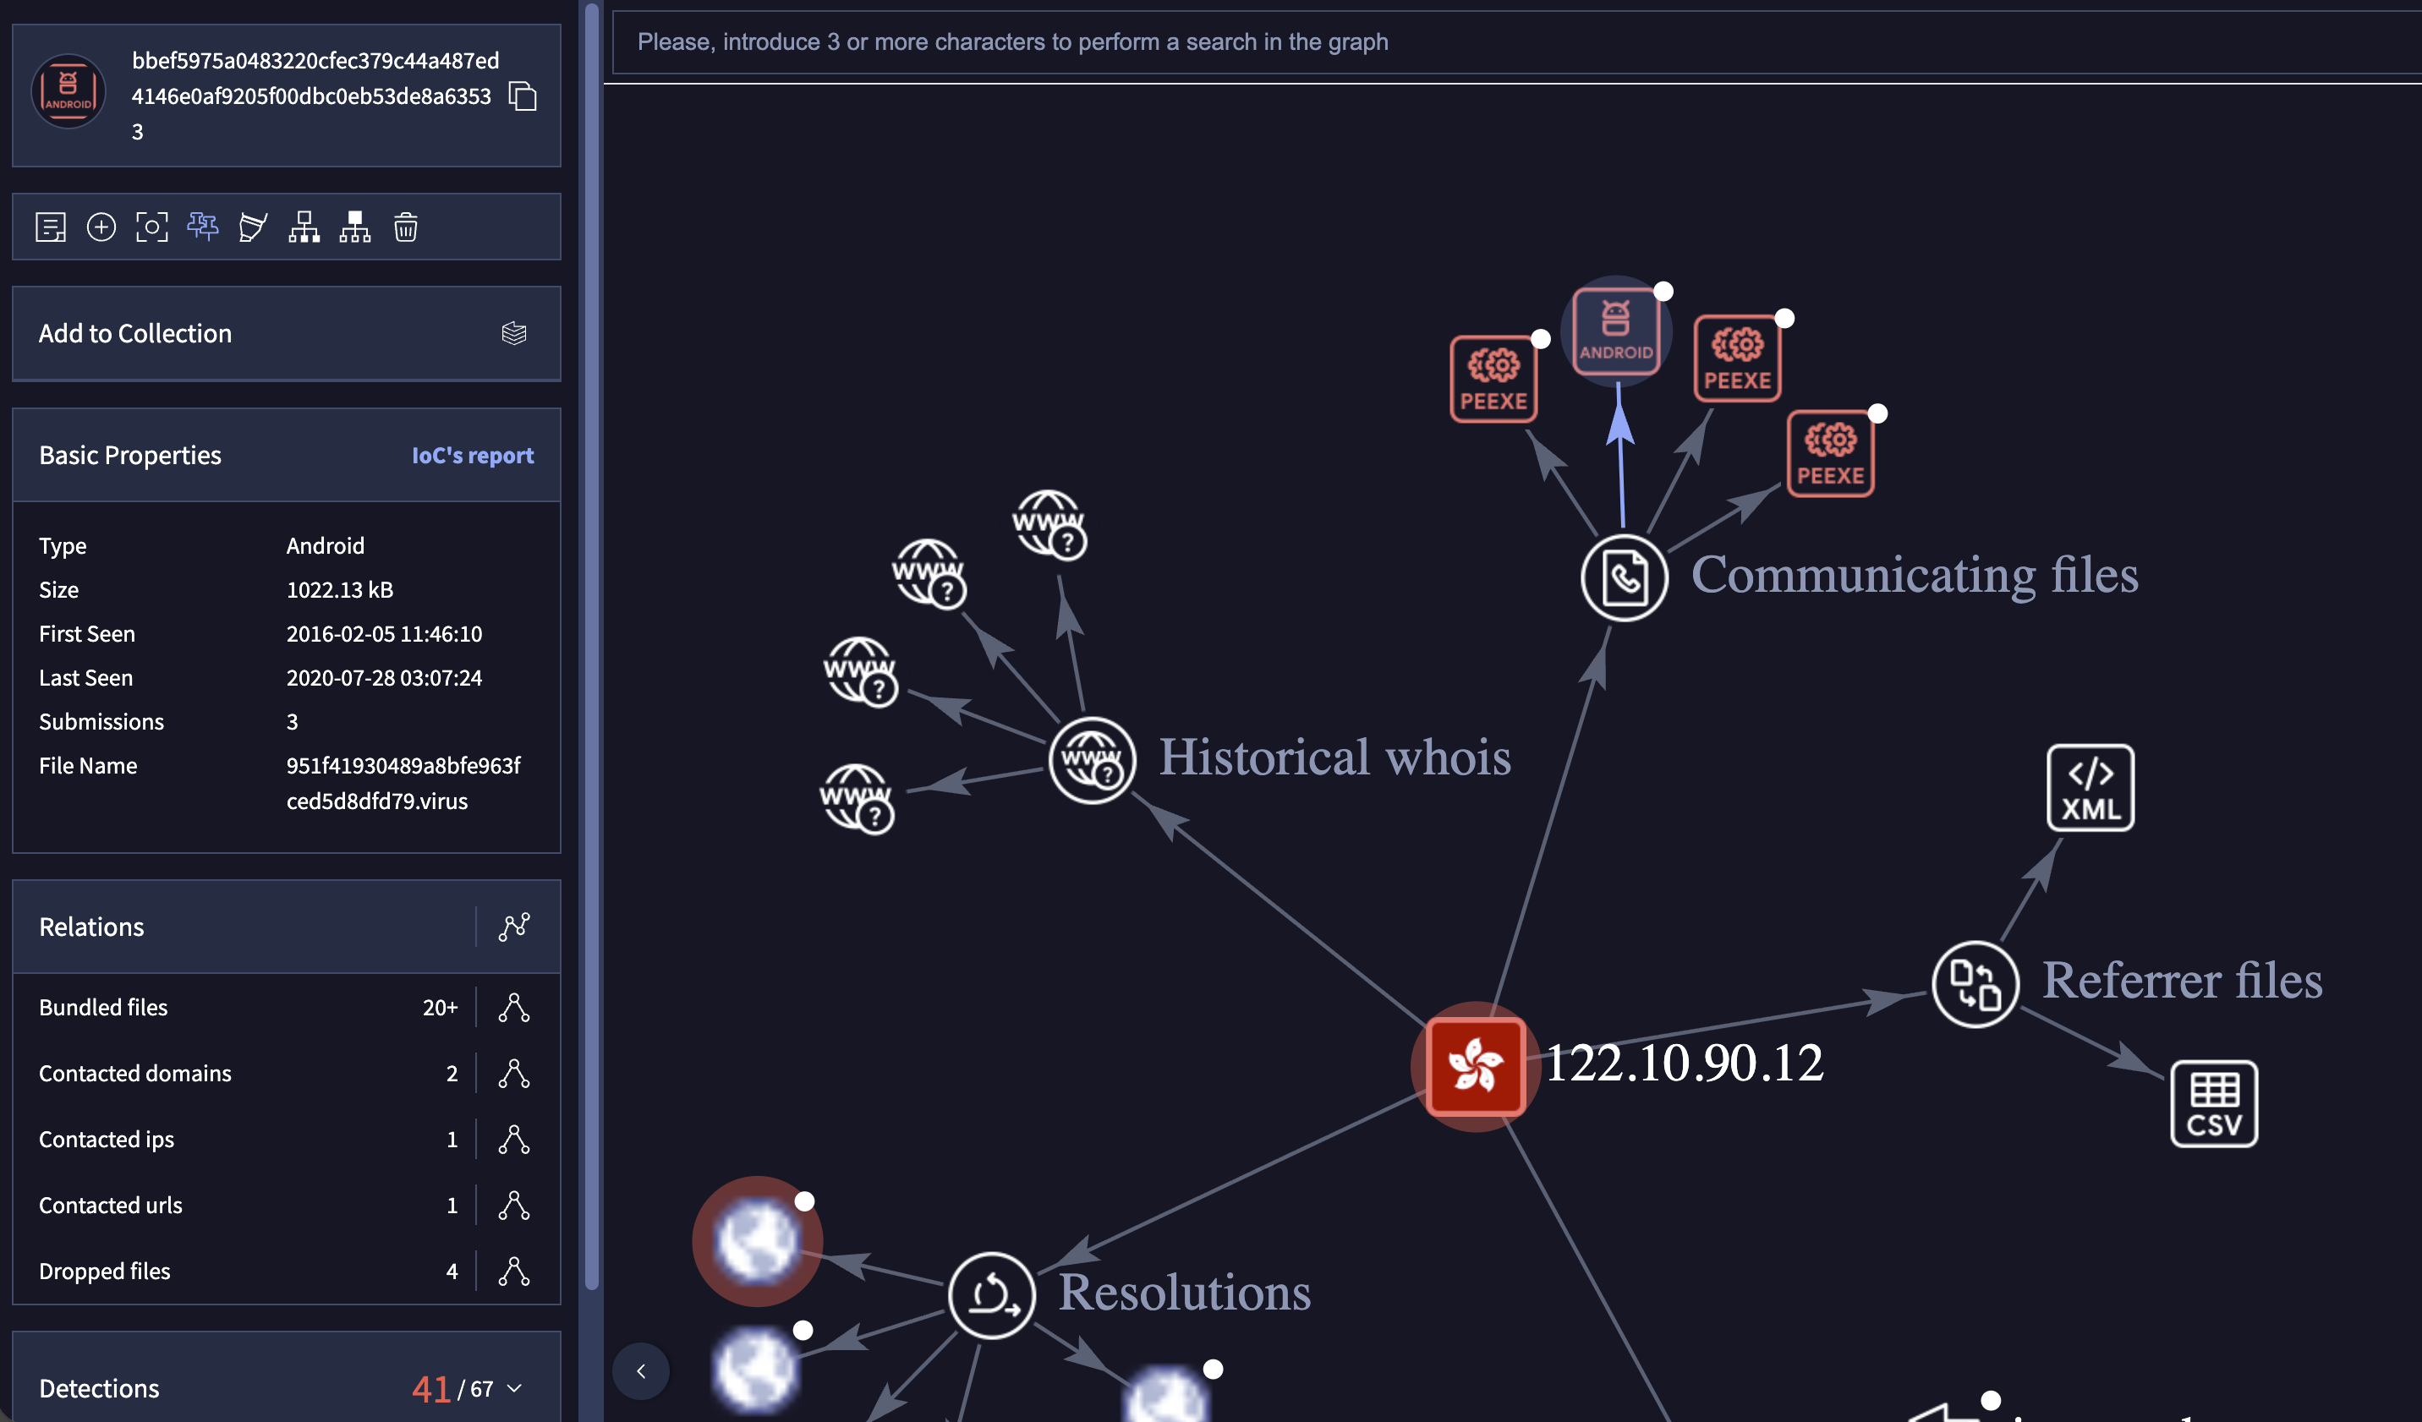Click the outlined hierarchy tree icon
Image resolution: width=2422 pixels, height=1422 pixels.
[x=304, y=227]
